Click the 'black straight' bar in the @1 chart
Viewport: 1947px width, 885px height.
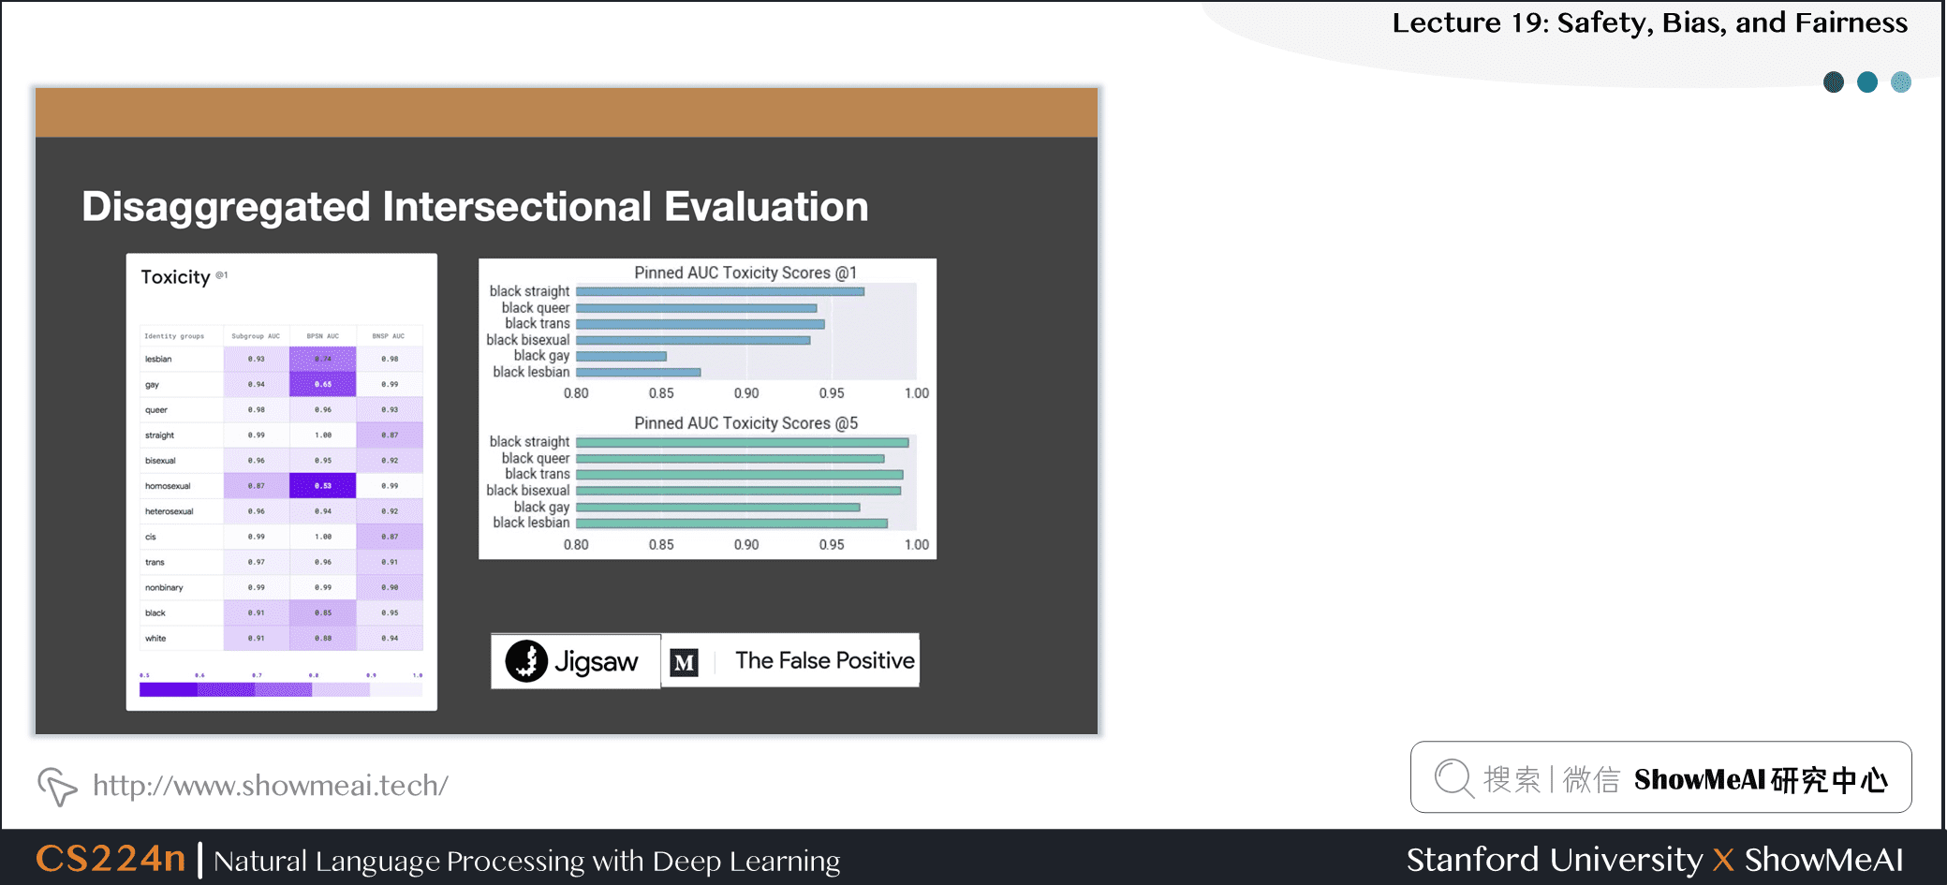pyautogui.click(x=720, y=291)
